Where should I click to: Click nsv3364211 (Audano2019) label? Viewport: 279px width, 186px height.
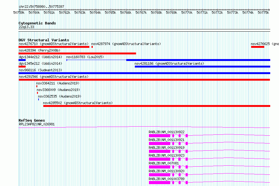(58, 83)
